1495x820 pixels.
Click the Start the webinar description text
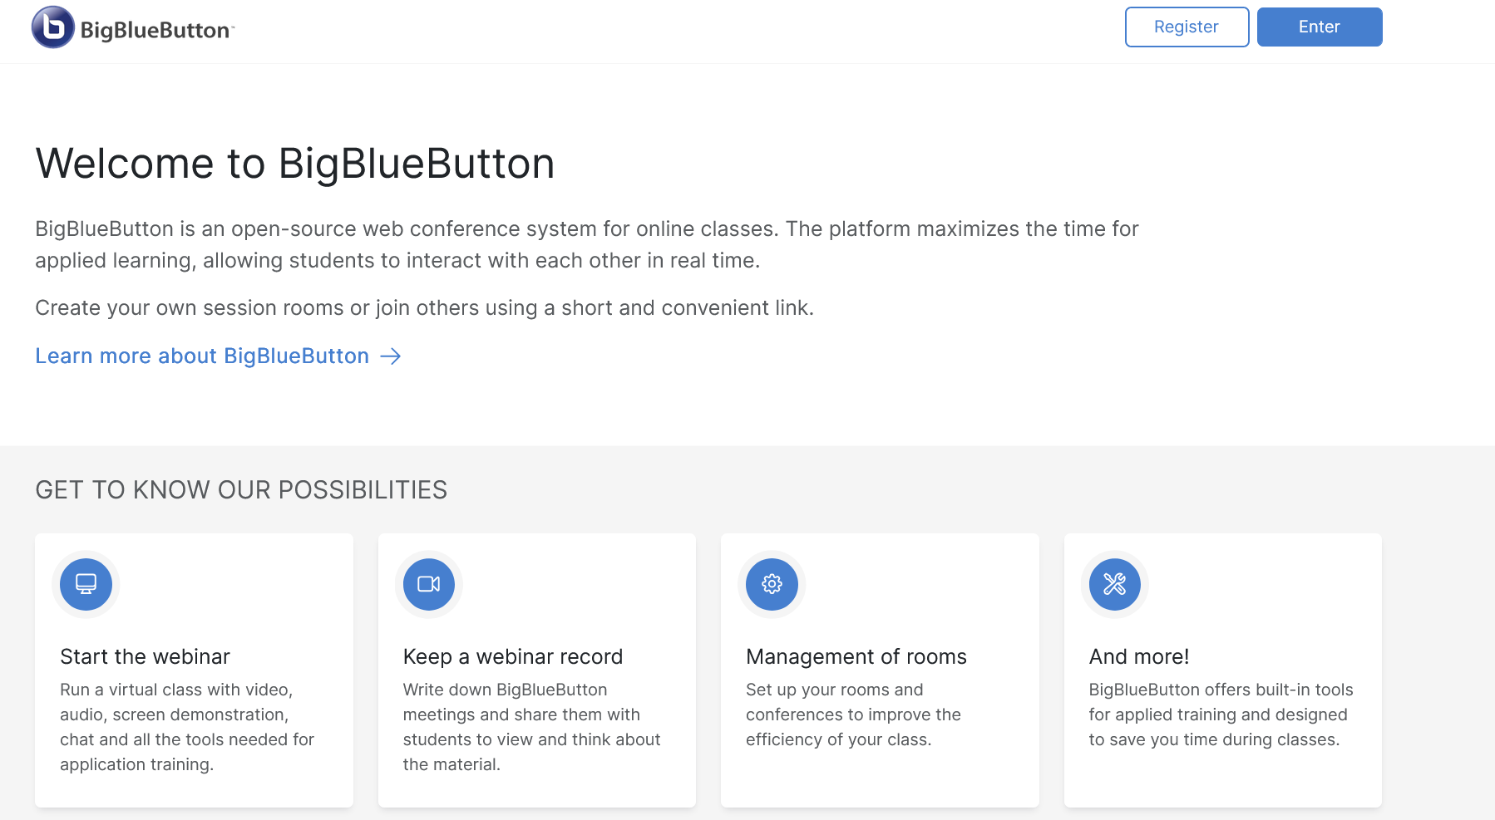(187, 727)
